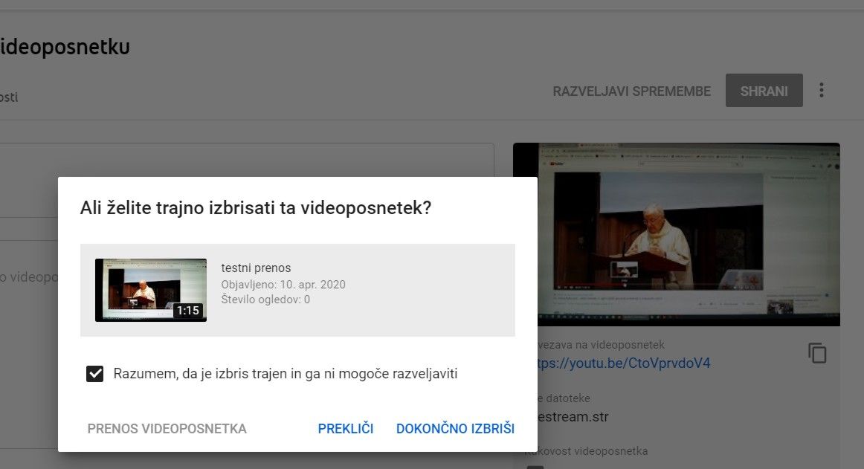Click the video thumbnail in the delete dialog
The height and width of the screenshot is (469, 864).
(151, 290)
